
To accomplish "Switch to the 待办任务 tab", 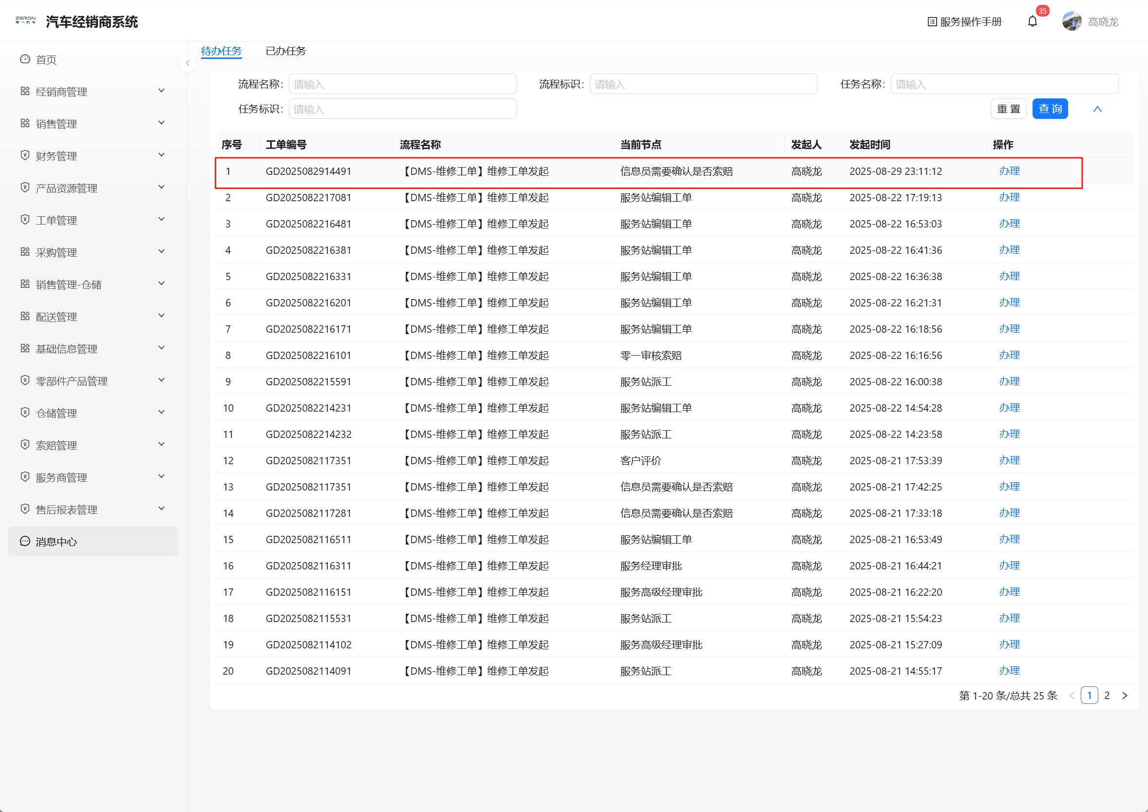I will pyautogui.click(x=222, y=51).
